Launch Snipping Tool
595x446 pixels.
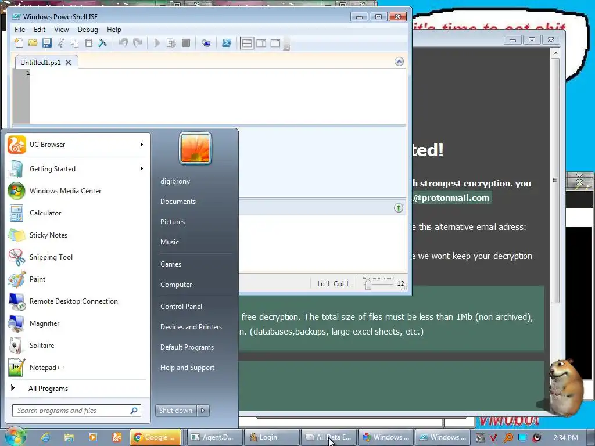pos(77,257)
